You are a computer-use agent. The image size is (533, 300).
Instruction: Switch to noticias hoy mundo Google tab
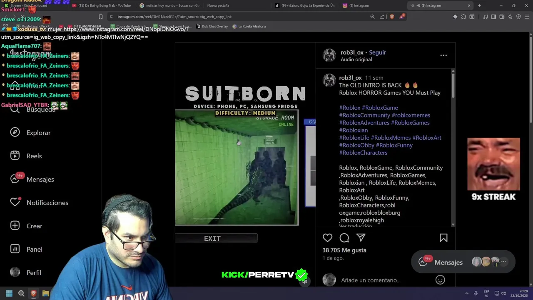click(x=169, y=5)
